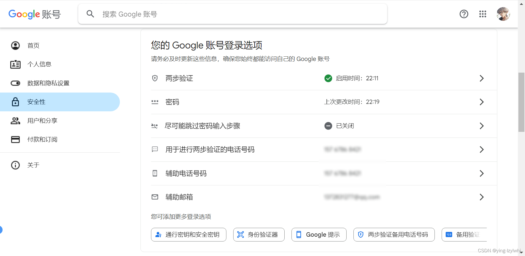Viewport: 525px width, 256px height.
Task: Click the page vertical scrollbar thumb
Action: point(521,102)
